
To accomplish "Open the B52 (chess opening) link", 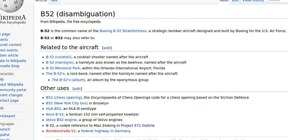I will [x=64, y=98].
